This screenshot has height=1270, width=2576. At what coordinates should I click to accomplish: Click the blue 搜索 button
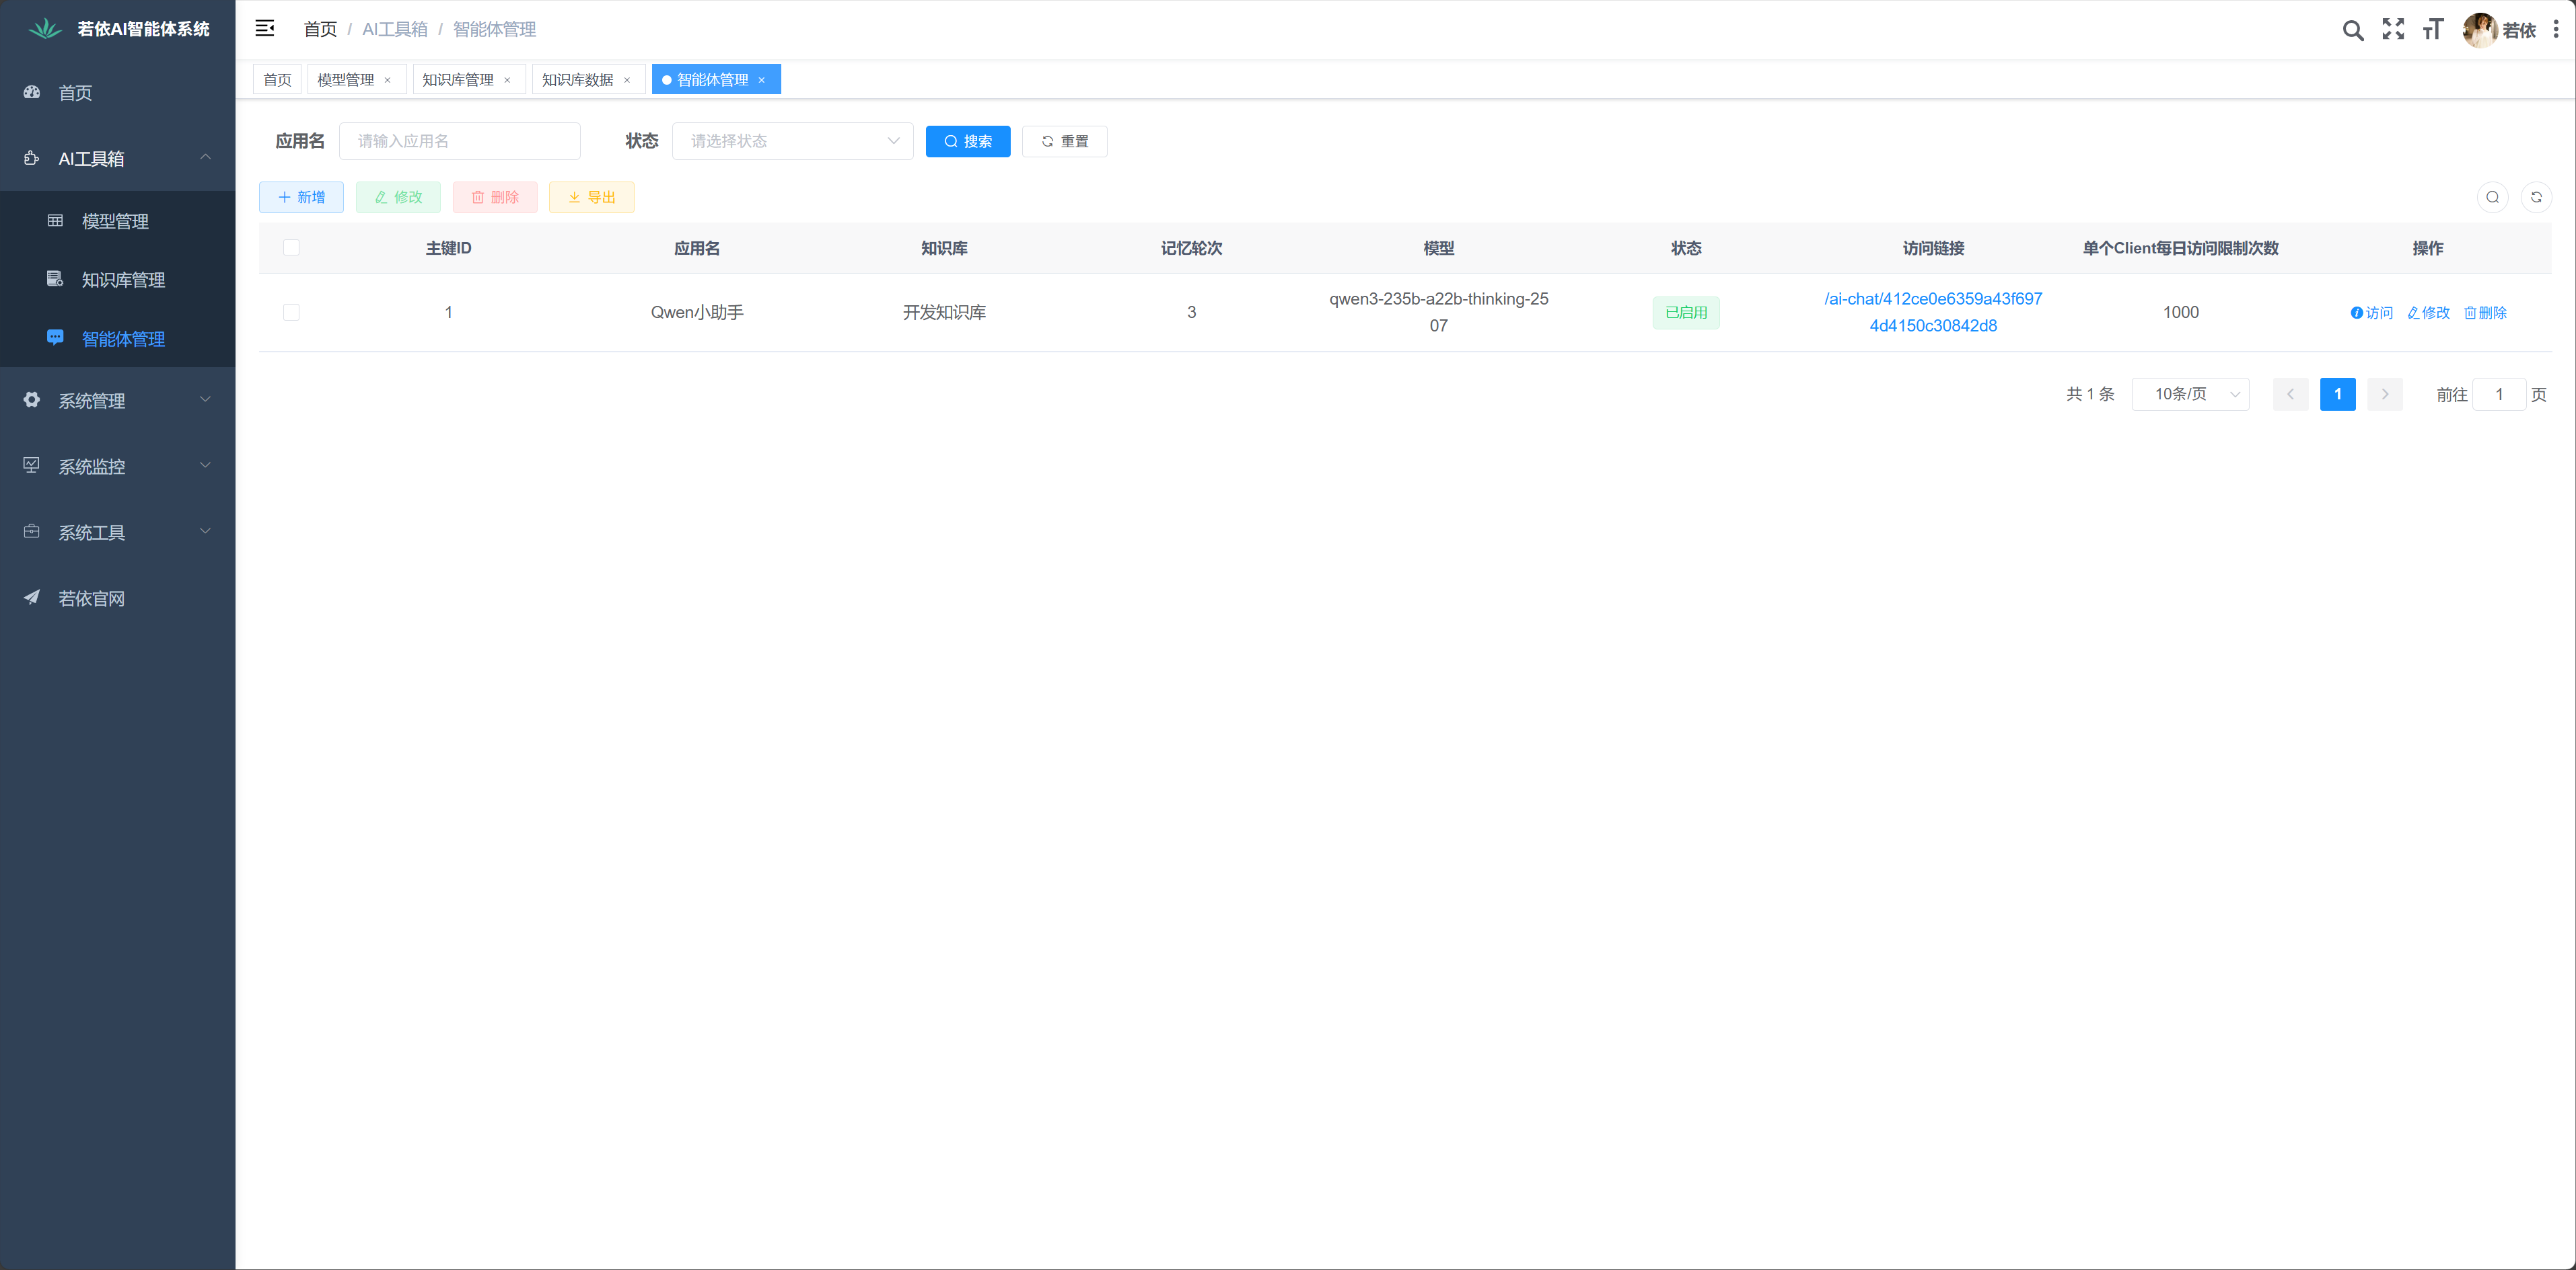[x=967, y=141]
